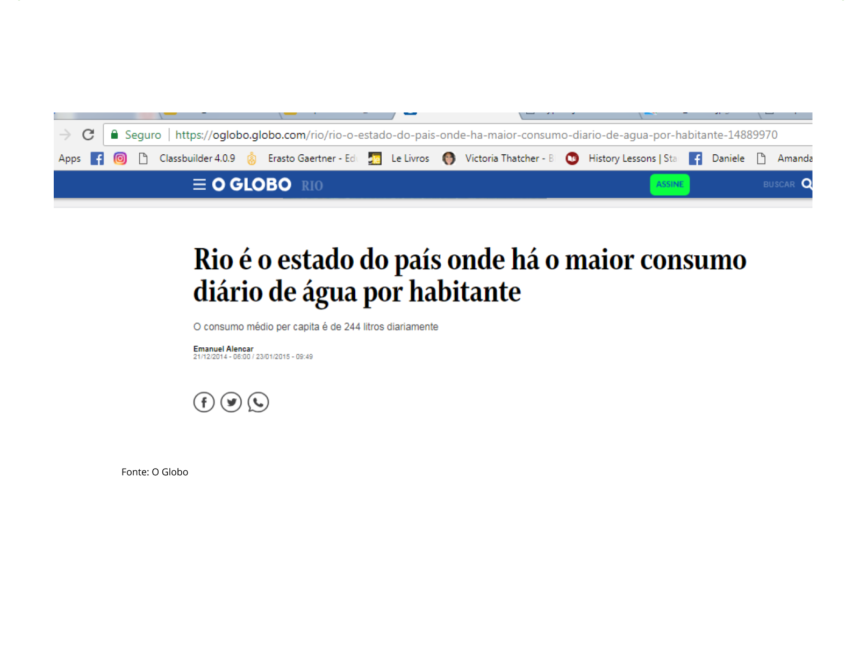
Task: Open the History Lessons bookmark
Action: pos(632,159)
